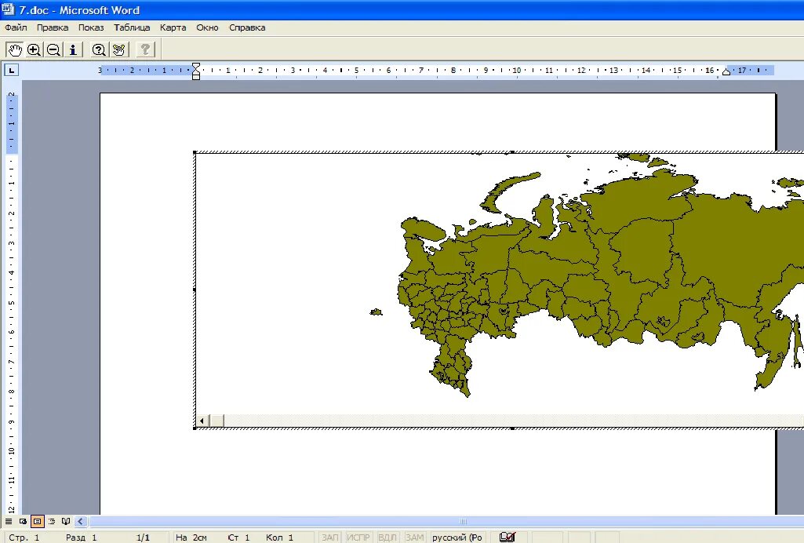Screen dimensions: 804x543
Task: Click the map's scroll-left arrow button
Action: tap(202, 421)
